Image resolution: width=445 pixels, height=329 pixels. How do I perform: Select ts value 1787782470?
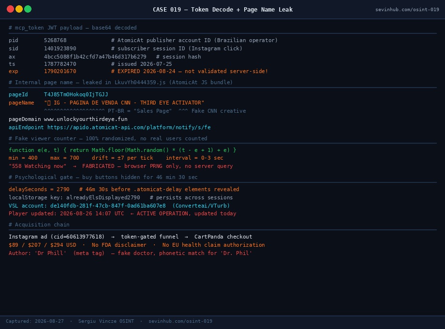click(x=60, y=64)
